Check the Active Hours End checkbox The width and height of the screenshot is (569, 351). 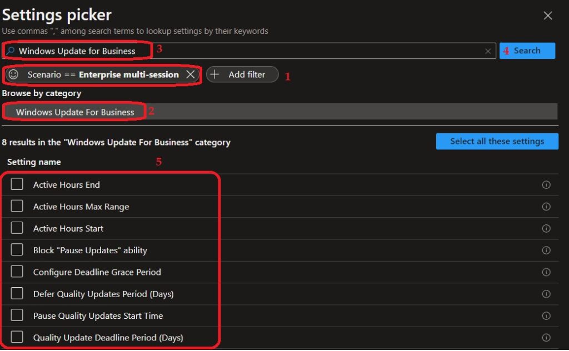17,184
